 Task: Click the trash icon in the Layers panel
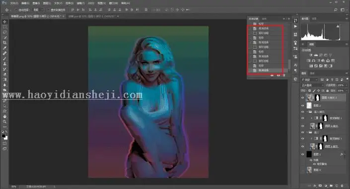pos(342,186)
